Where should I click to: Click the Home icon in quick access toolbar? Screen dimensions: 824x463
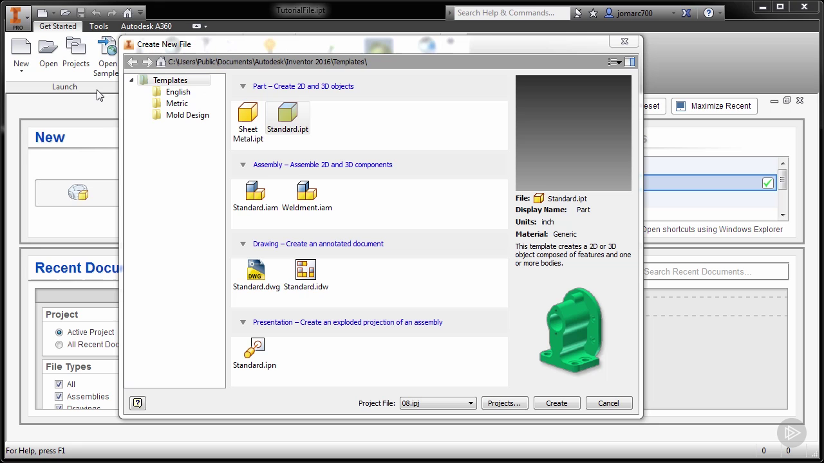click(x=127, y=13)
